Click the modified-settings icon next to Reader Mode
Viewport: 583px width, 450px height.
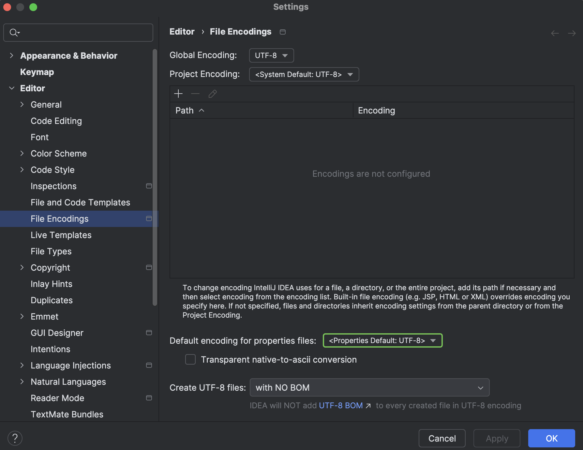pos(149,398)
